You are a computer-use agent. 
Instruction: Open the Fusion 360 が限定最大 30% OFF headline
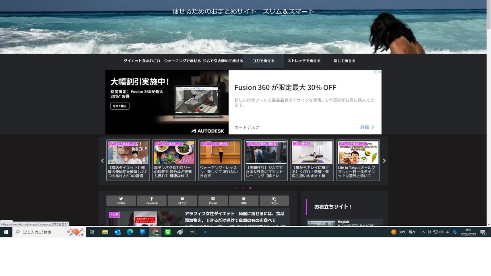[285, 88]
